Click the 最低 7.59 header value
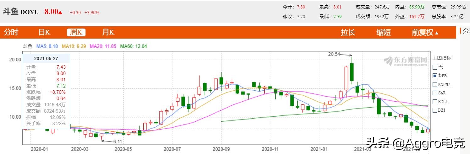The height and width of the screenshot is (154, 470). click(x=337, y=16)
